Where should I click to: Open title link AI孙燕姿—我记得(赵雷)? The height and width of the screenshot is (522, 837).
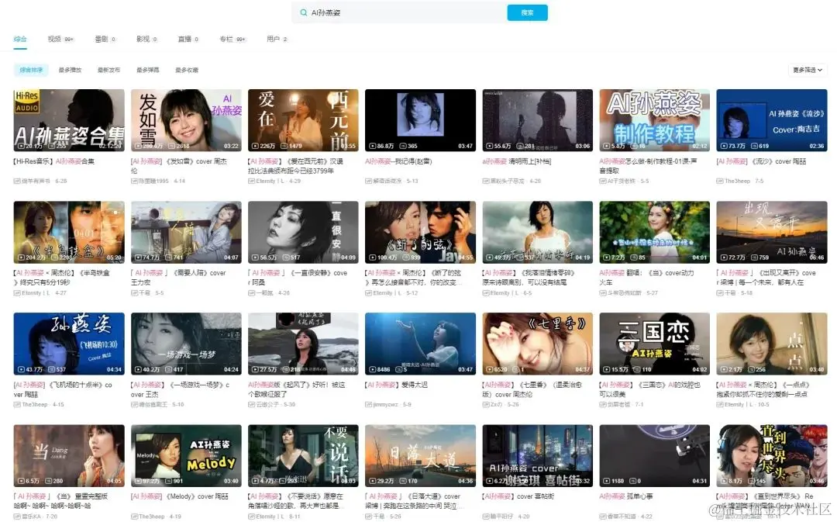pyautogui.click(x=398, y=161)
